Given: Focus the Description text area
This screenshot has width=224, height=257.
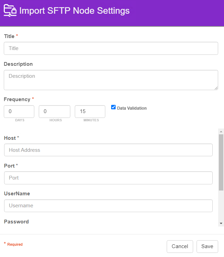Looking at the screenshot, I should [111, 80].
